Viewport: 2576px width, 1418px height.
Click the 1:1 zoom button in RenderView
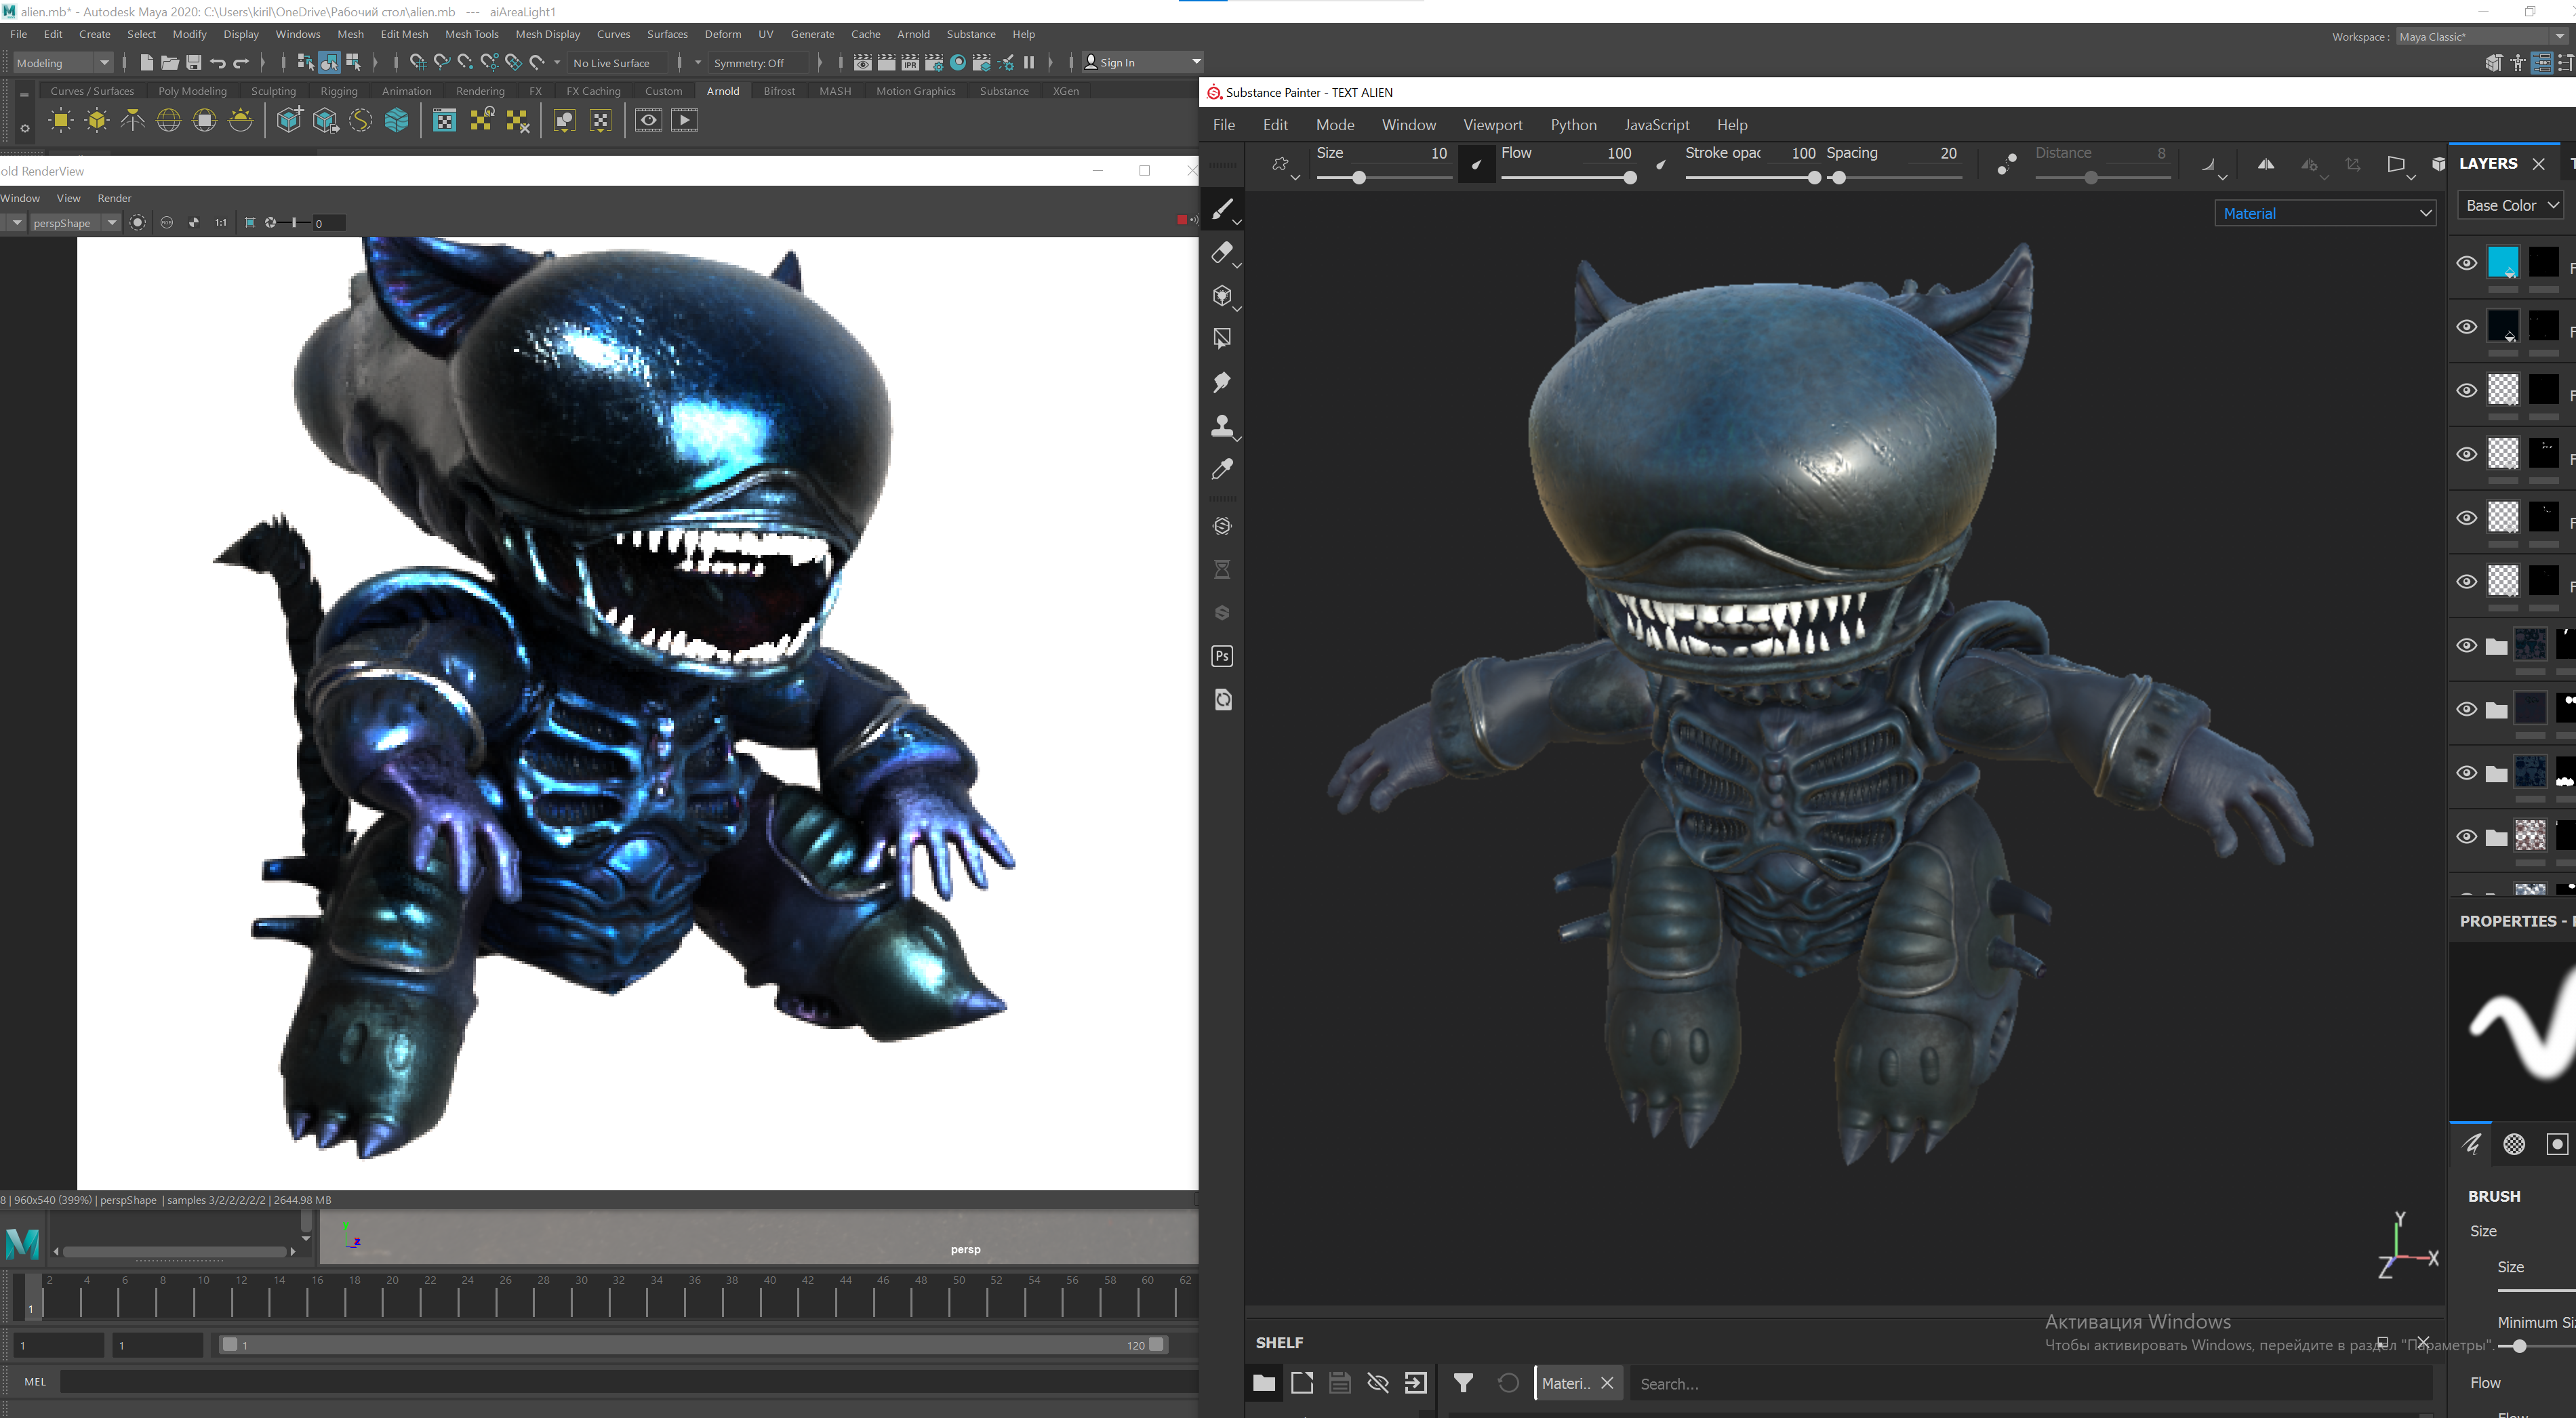[x=221, y=223]
